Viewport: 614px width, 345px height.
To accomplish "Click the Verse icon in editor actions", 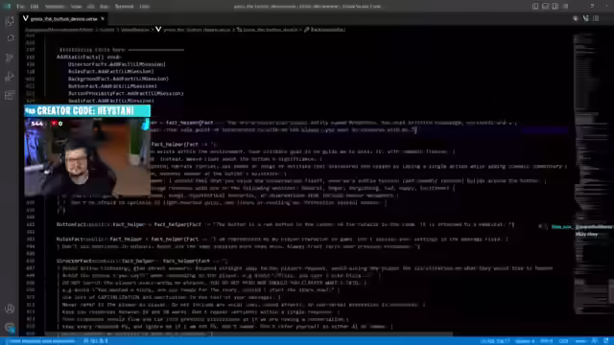I will click(586, 18).
